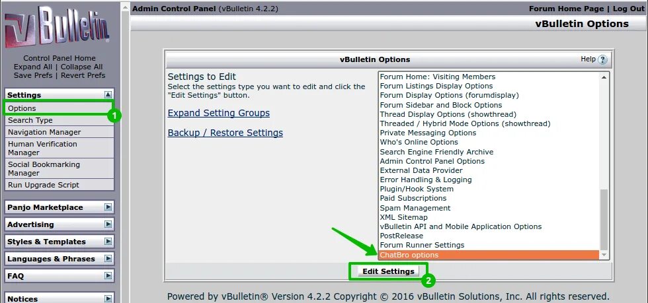Click scroll up arrow of settings list
Viewport: 648px width, 303px height.
coord(604,77)
